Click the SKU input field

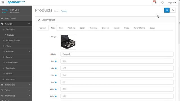(117, 61)
